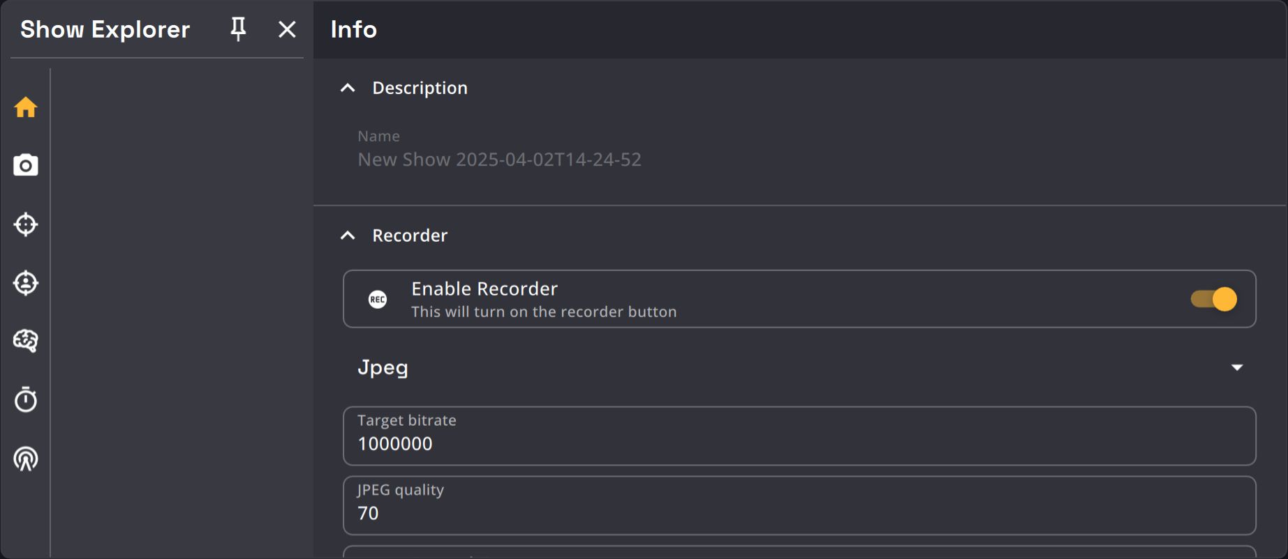The image size is (1288, 559).
Task: Click the crosshair target icon
Action: (26, 224)
